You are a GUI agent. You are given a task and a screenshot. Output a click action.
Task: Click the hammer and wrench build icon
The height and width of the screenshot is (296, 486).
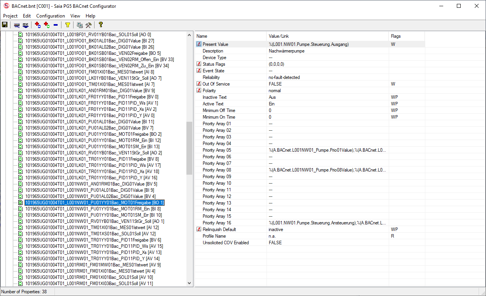(88, 25)
